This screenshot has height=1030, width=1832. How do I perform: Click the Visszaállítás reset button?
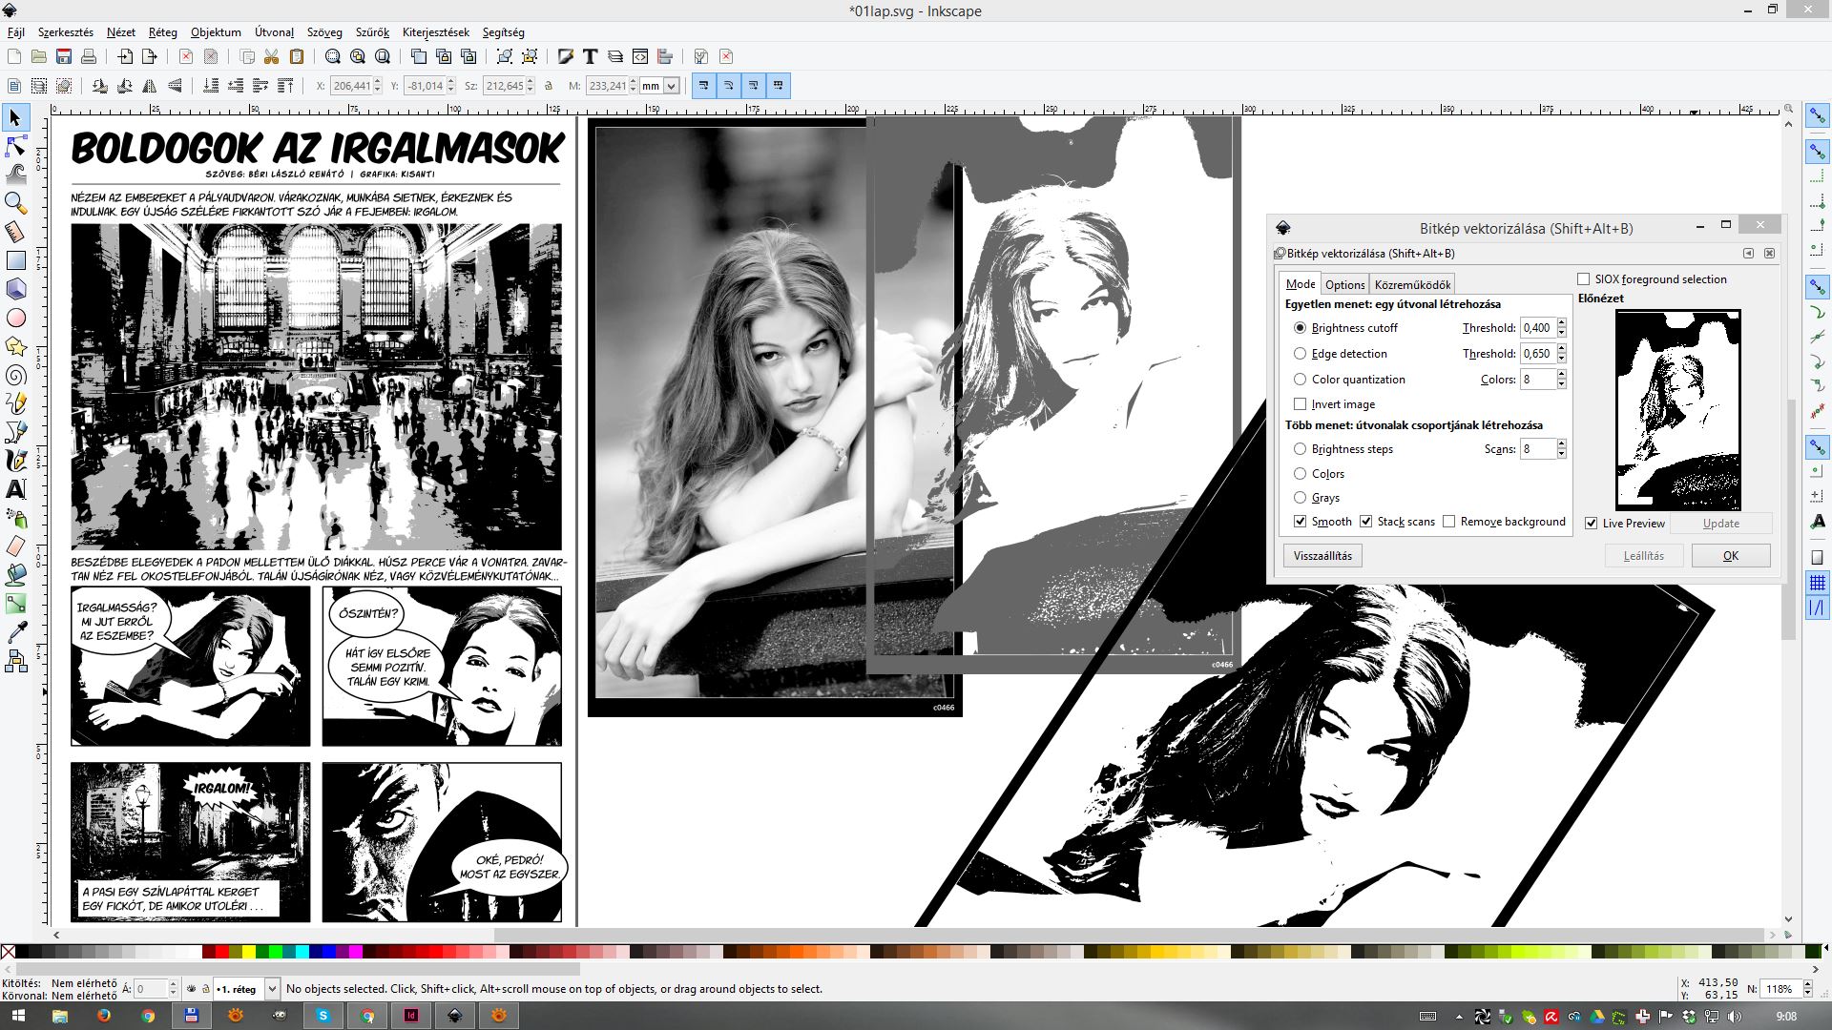[1322, 556]
